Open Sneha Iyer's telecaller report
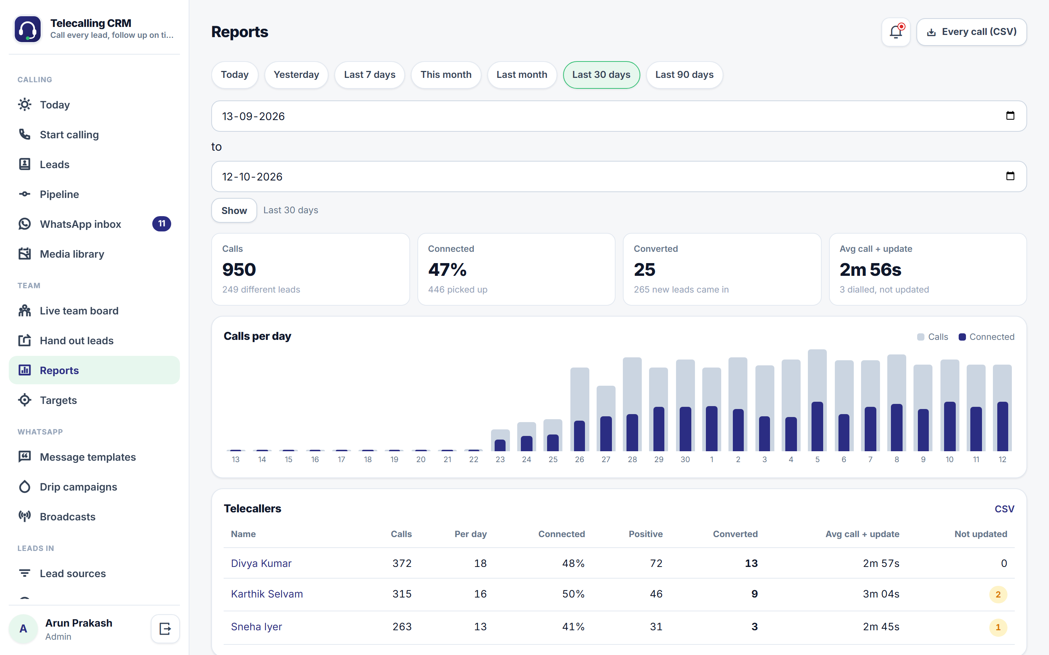This screenshot has width=1049, height=655. tap(256, 627)
